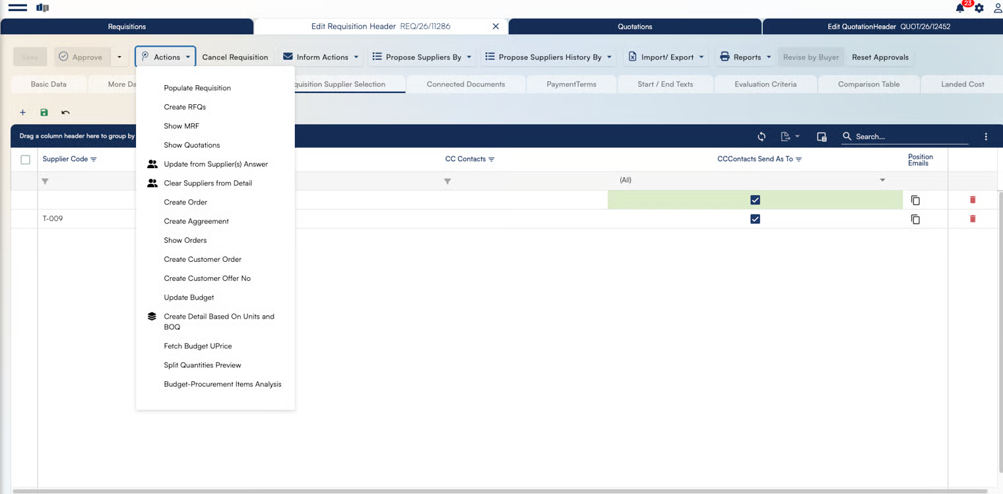Click the notifications bell icon

coord(960,9)
